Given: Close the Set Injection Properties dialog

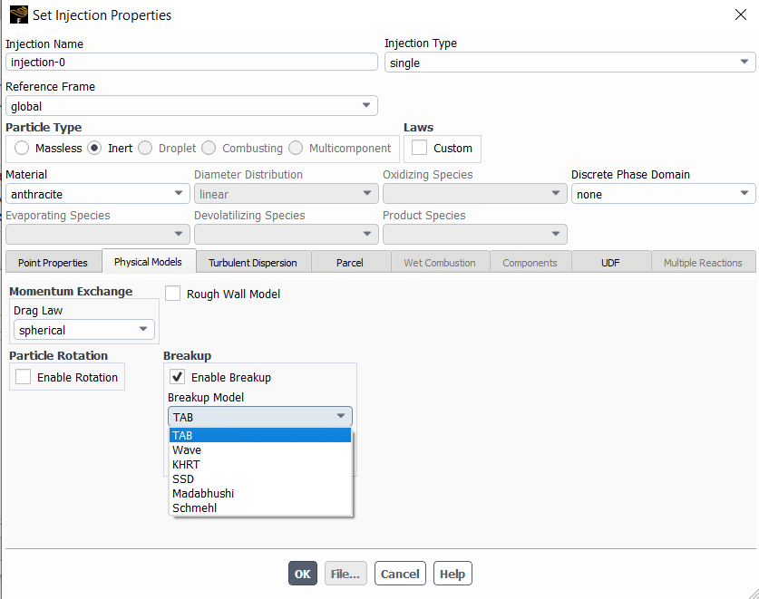Looking at the screenshot, I should 740,14.
